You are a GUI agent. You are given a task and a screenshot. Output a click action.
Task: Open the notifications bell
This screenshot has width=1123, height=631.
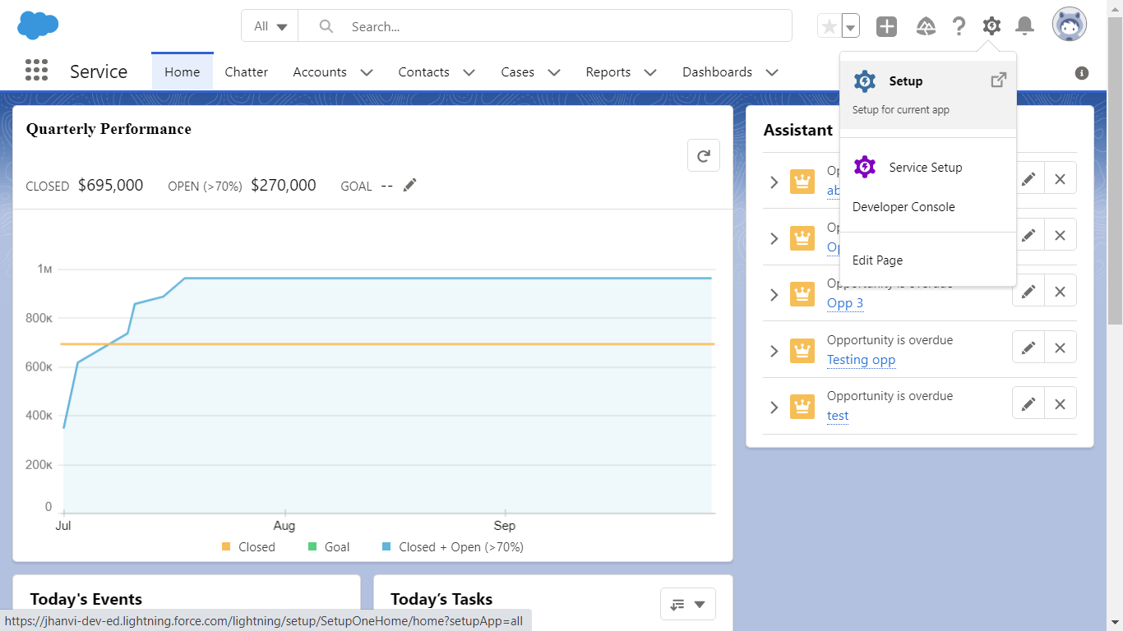[x=1024, y=26]
